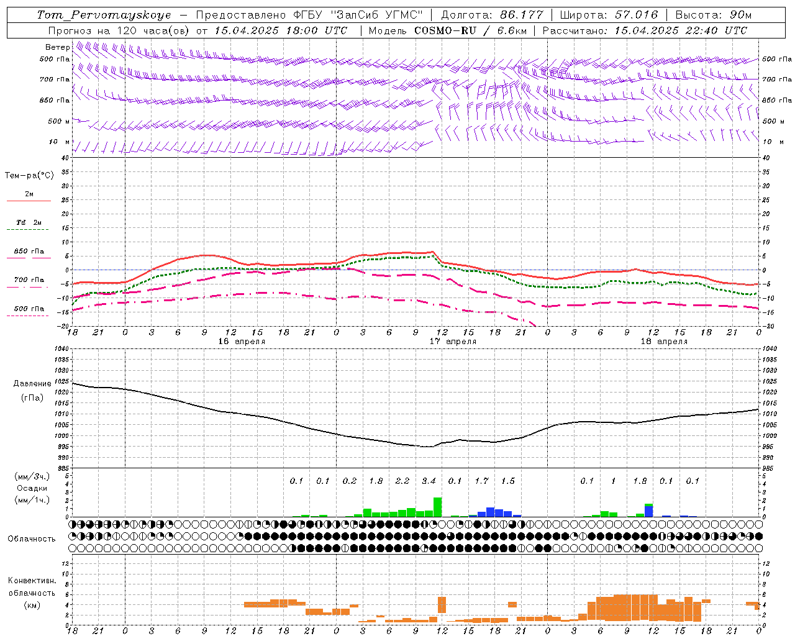Click the tallest green precipitation bar
Image resolution: width=795 pixels, height=636 pixels.
coord(437,507)
